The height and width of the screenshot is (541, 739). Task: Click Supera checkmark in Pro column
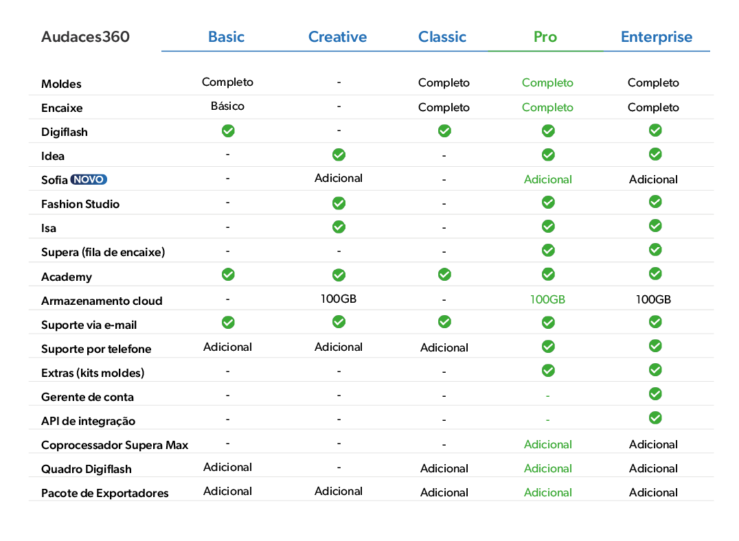pyautogui.click(x=548, y=250)
